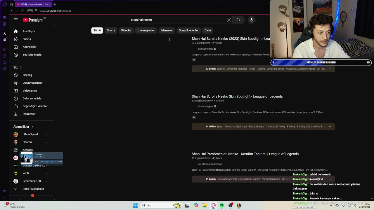Open IShowSpeed channel subscription
Image resolution: width=374 pixels, height=210 pixels.
(x=30, y=134)
